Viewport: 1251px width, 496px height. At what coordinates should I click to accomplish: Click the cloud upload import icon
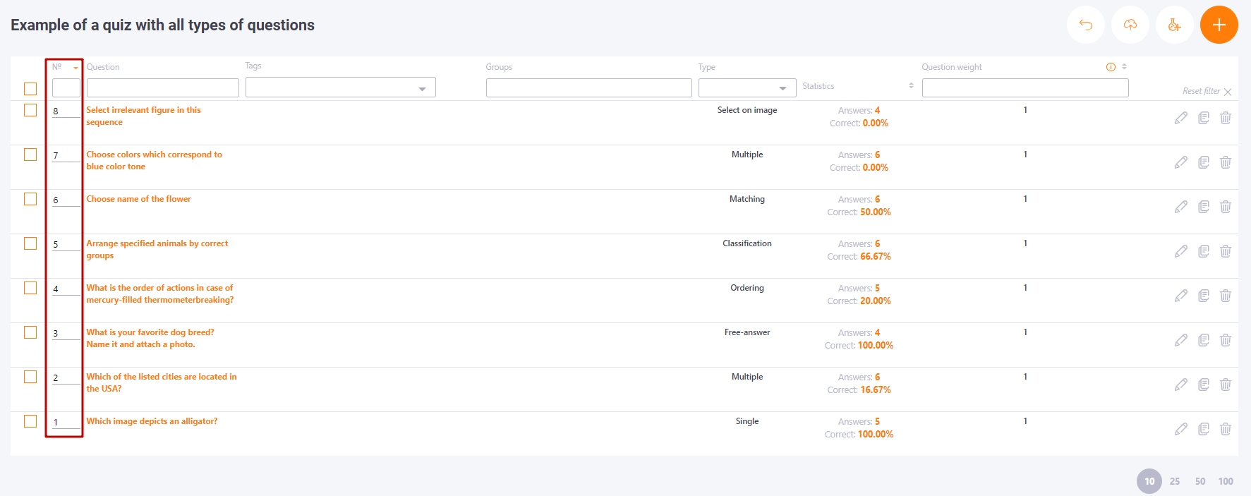[1130, 25]
